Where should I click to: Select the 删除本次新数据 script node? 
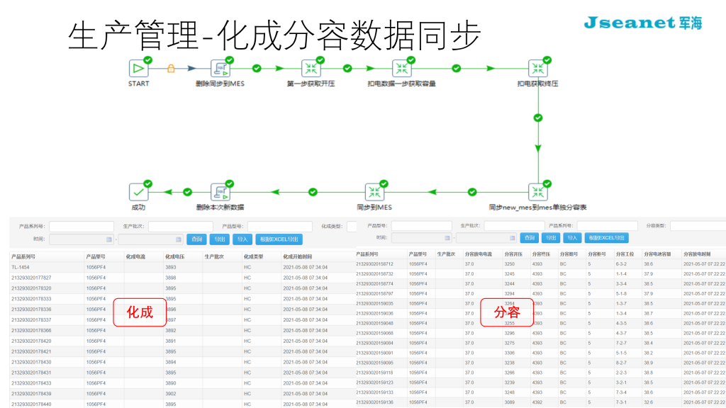point(220,192)
